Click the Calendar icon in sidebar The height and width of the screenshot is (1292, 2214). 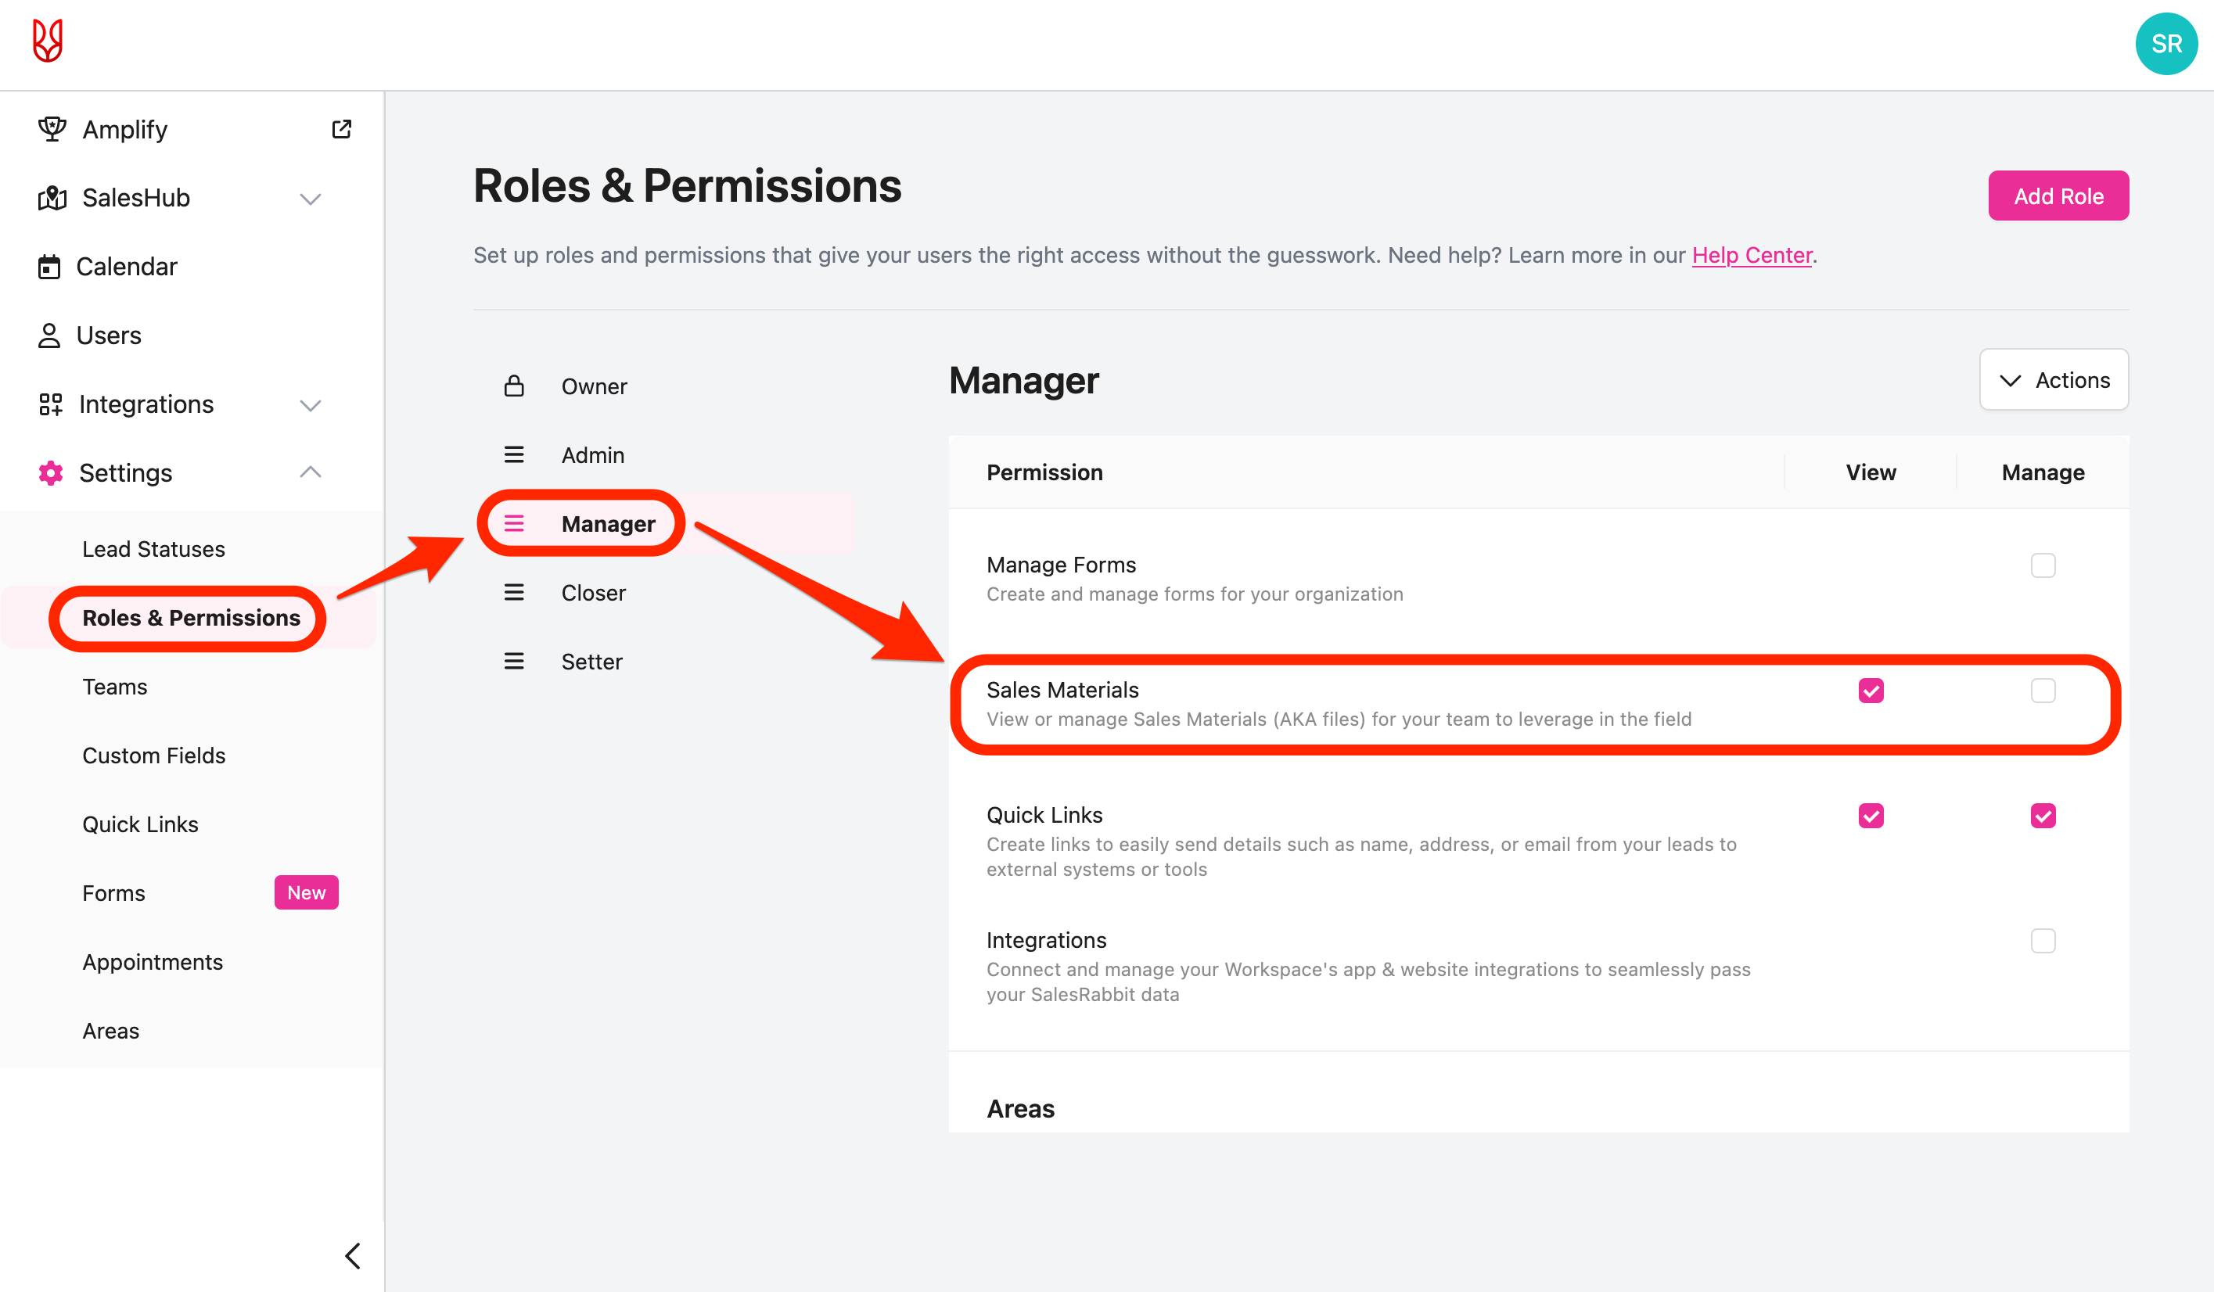click(x=49, y=267)
